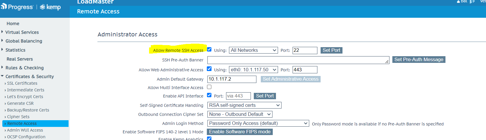This screenshot has width=486, height=140.
Task: Click the logout arrow icon
Action: click(x=472, y=1)
